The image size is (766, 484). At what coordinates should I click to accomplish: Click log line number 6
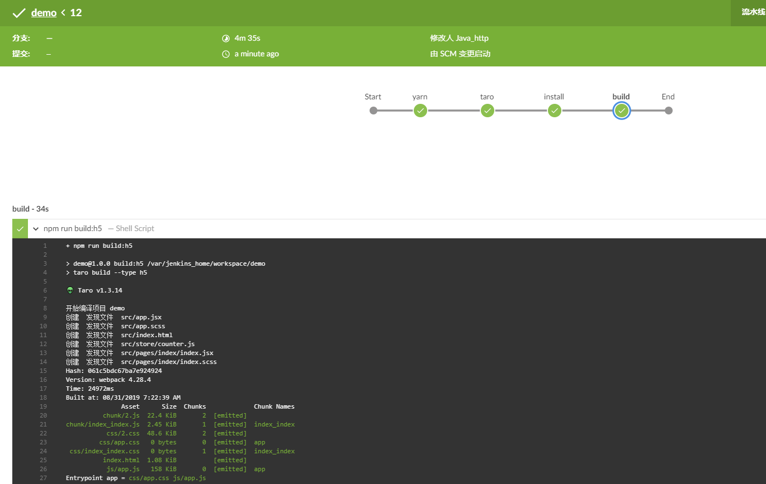(45, 290)
